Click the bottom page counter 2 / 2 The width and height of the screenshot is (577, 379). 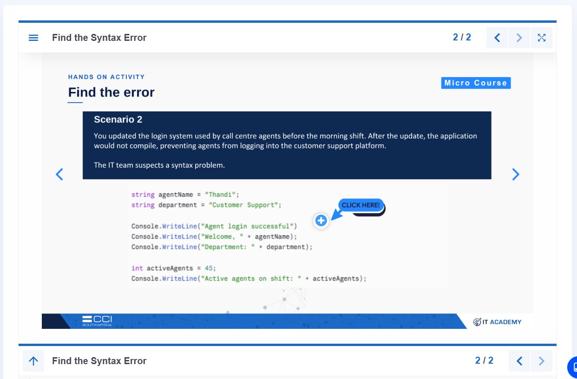(484, 361)
